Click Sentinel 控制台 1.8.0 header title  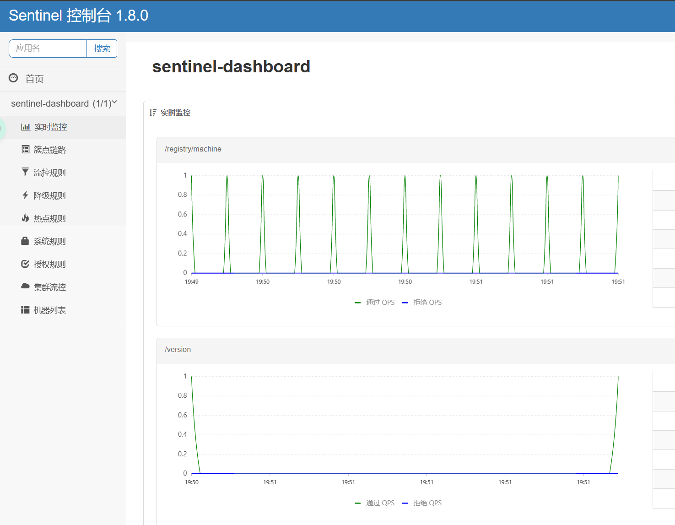pyautogui.click(x=78, y=16)
